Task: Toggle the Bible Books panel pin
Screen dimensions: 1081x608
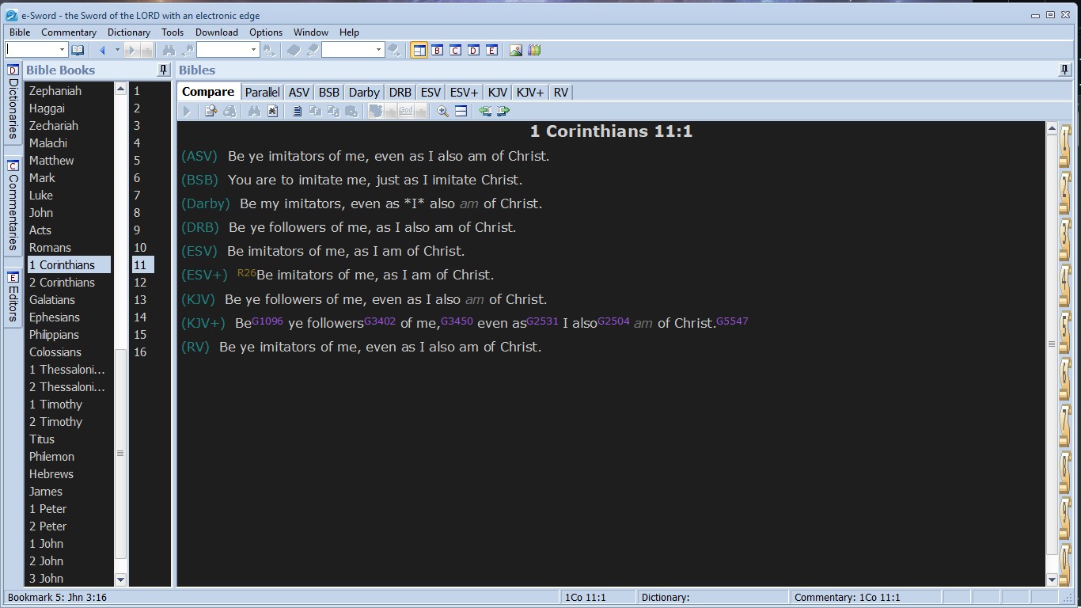Action: click(164, 70)
